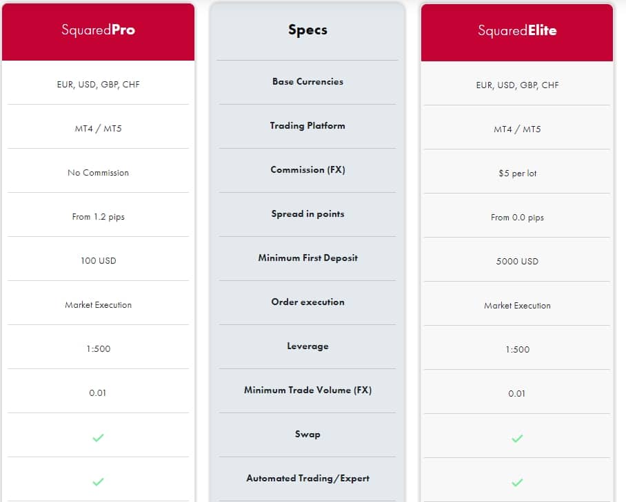Image resolution: width=626 pixels, height=502 pixels.
Task: Click the SquaredElite Automated Trading checkmark
Action: click(517, 483)
